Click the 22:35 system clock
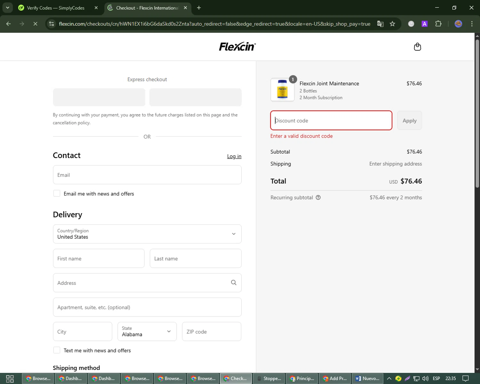Viewport: 480px width, 384px height. pyautogui.click(x=451, y=379)
